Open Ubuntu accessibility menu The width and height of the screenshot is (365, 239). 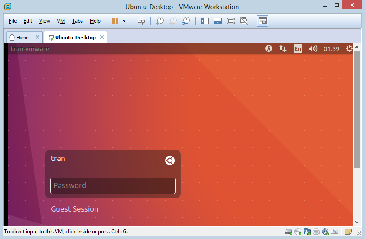click(x=269, y=48)
